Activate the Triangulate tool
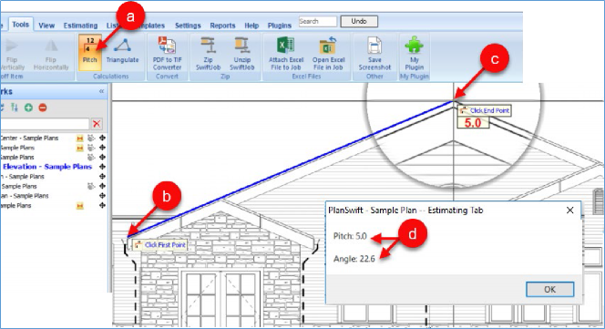This screenshot has height=329, width=605. pos(122,52)
